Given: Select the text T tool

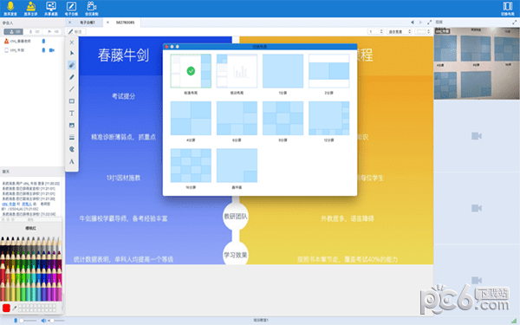Looking at the screenshot, I should pyautogui.click(x=72, y=114).
